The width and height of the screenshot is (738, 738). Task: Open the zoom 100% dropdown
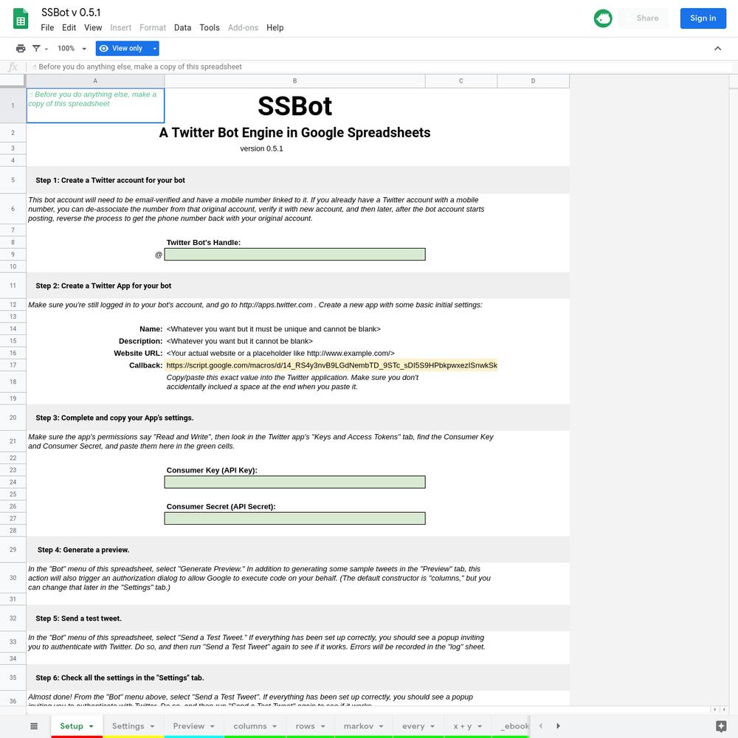coord(72,49)
